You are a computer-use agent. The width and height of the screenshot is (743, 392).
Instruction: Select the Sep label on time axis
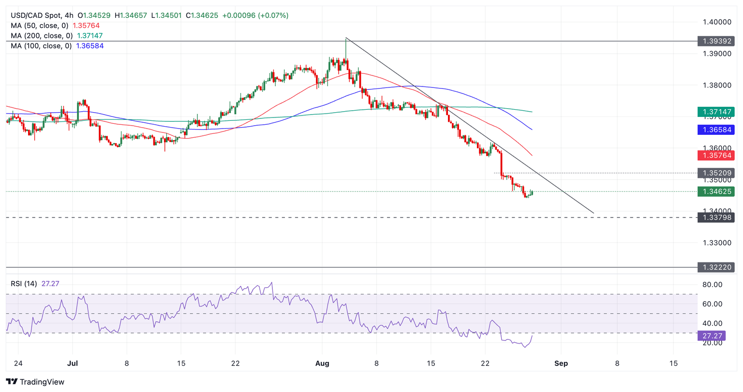pos(561,363)
